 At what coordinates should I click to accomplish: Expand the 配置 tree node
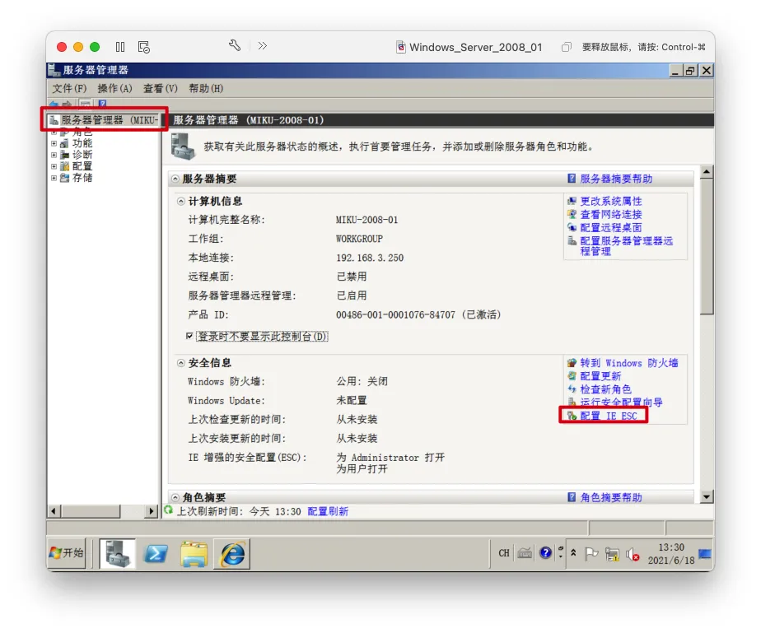54,166
